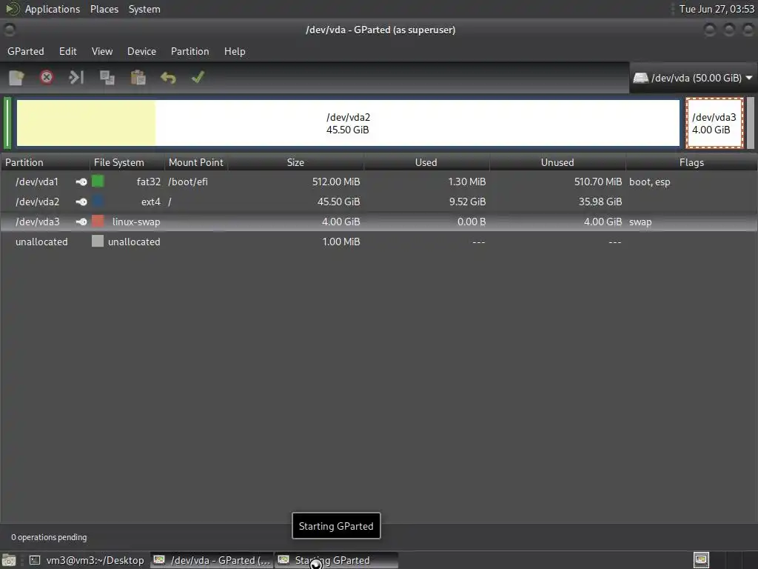Select the /dev/vda1 partition row
This screenshot has width=758, height=569.
click(379, 182)
